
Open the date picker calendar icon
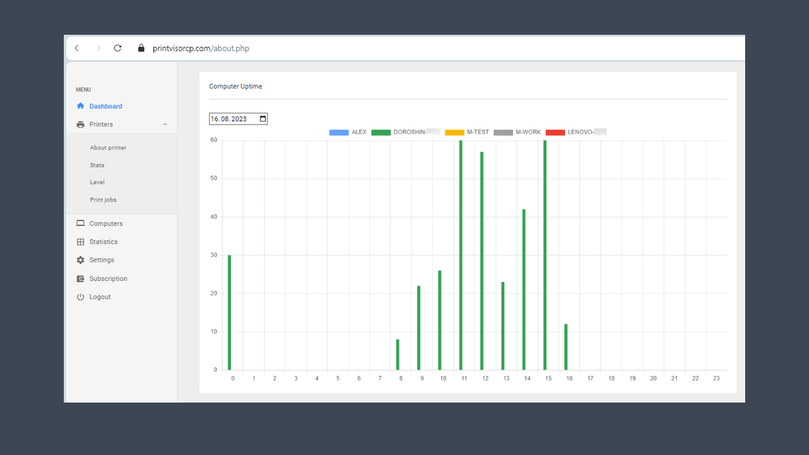263,119
